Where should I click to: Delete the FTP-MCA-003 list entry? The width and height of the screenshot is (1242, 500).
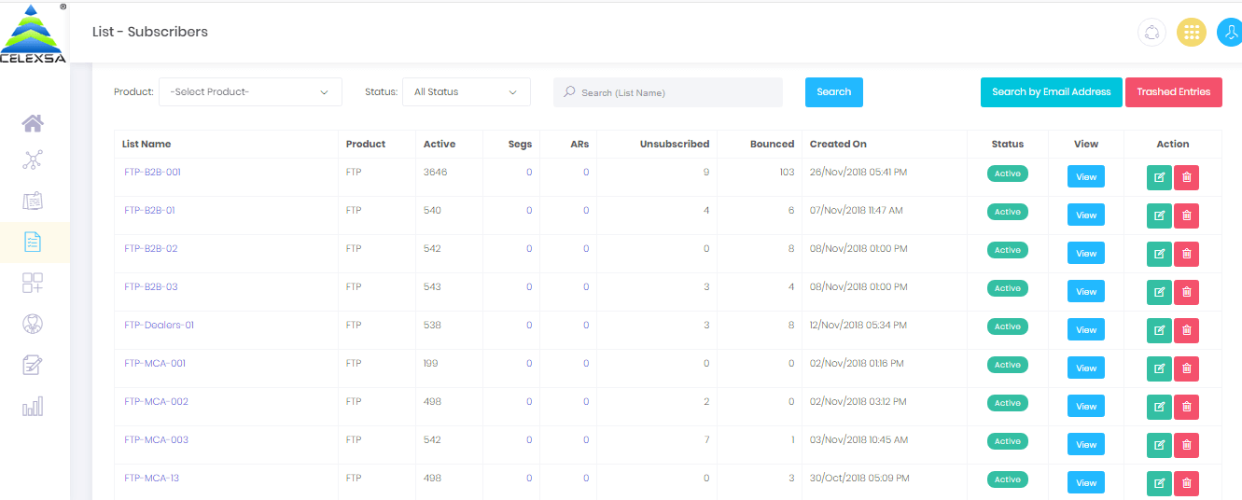click(1186, 445)
